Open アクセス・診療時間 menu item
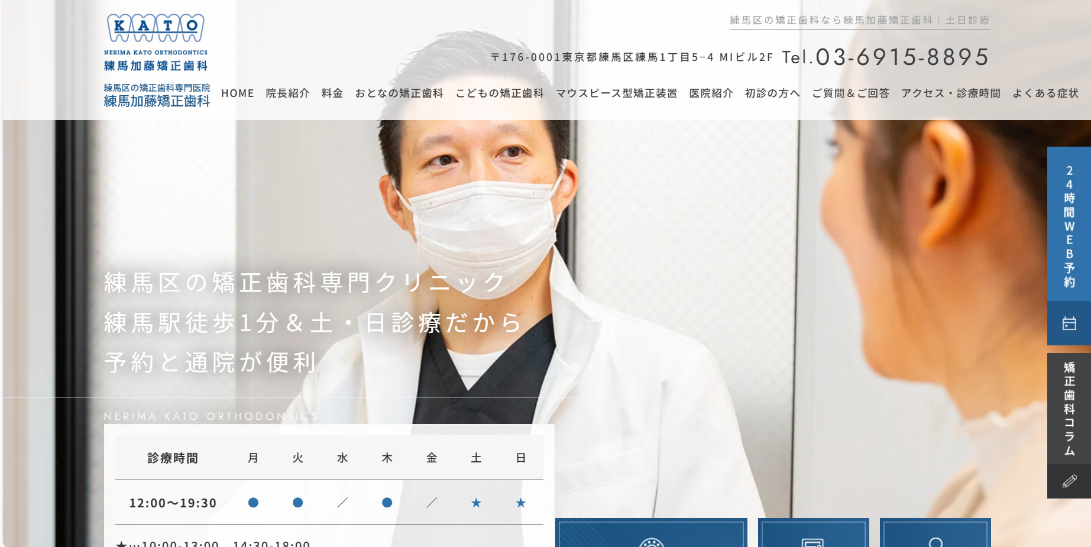Screen dimensions: 1091x547 tap(951, 93)
